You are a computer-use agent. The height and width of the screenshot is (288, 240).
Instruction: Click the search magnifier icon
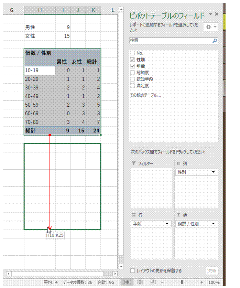215,41
